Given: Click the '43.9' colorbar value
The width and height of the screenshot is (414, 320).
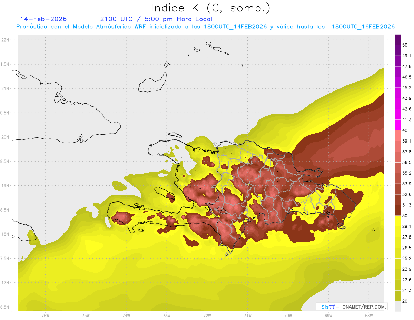Looking at the screenshot, I should pyautogui.click(x=407, y=98).
